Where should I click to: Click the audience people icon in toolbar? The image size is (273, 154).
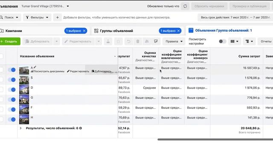147,41
